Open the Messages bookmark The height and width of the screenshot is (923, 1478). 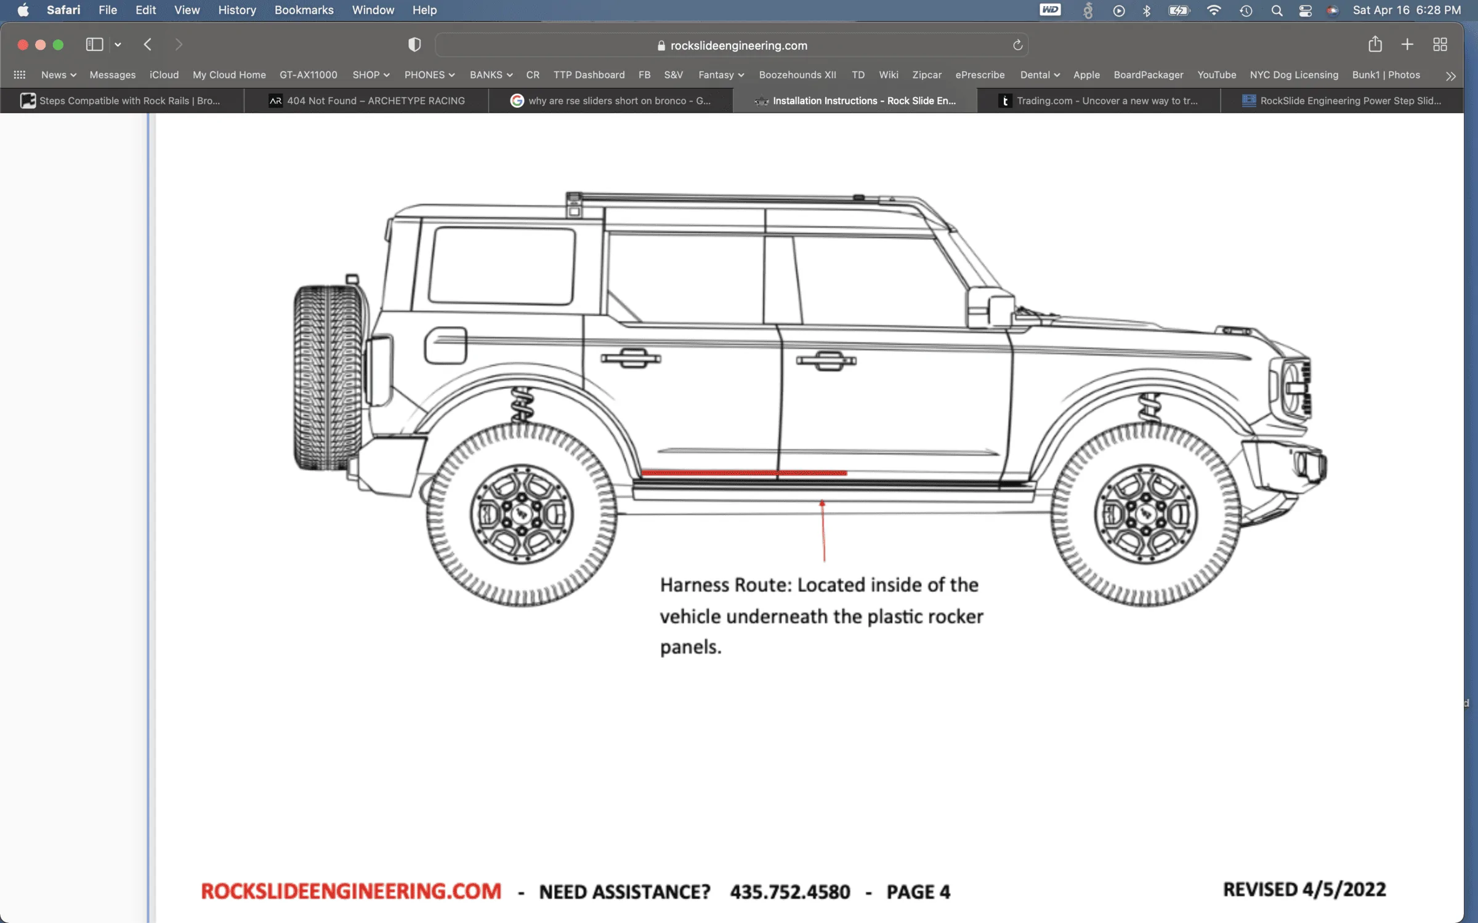point(113,74)
